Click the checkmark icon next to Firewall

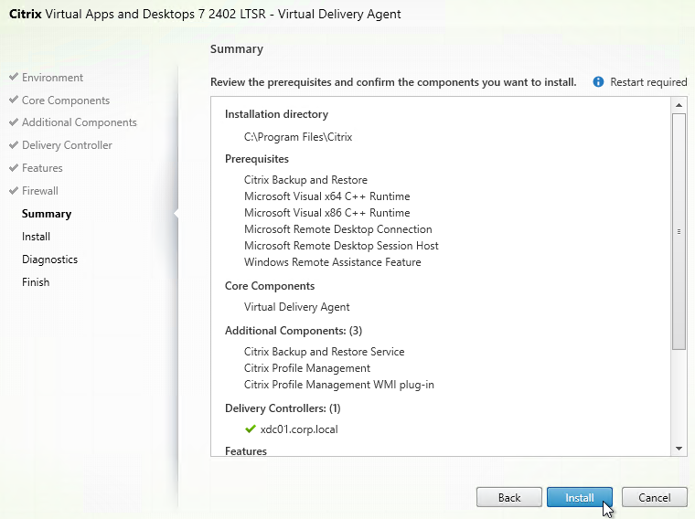(x=14, y=190)
